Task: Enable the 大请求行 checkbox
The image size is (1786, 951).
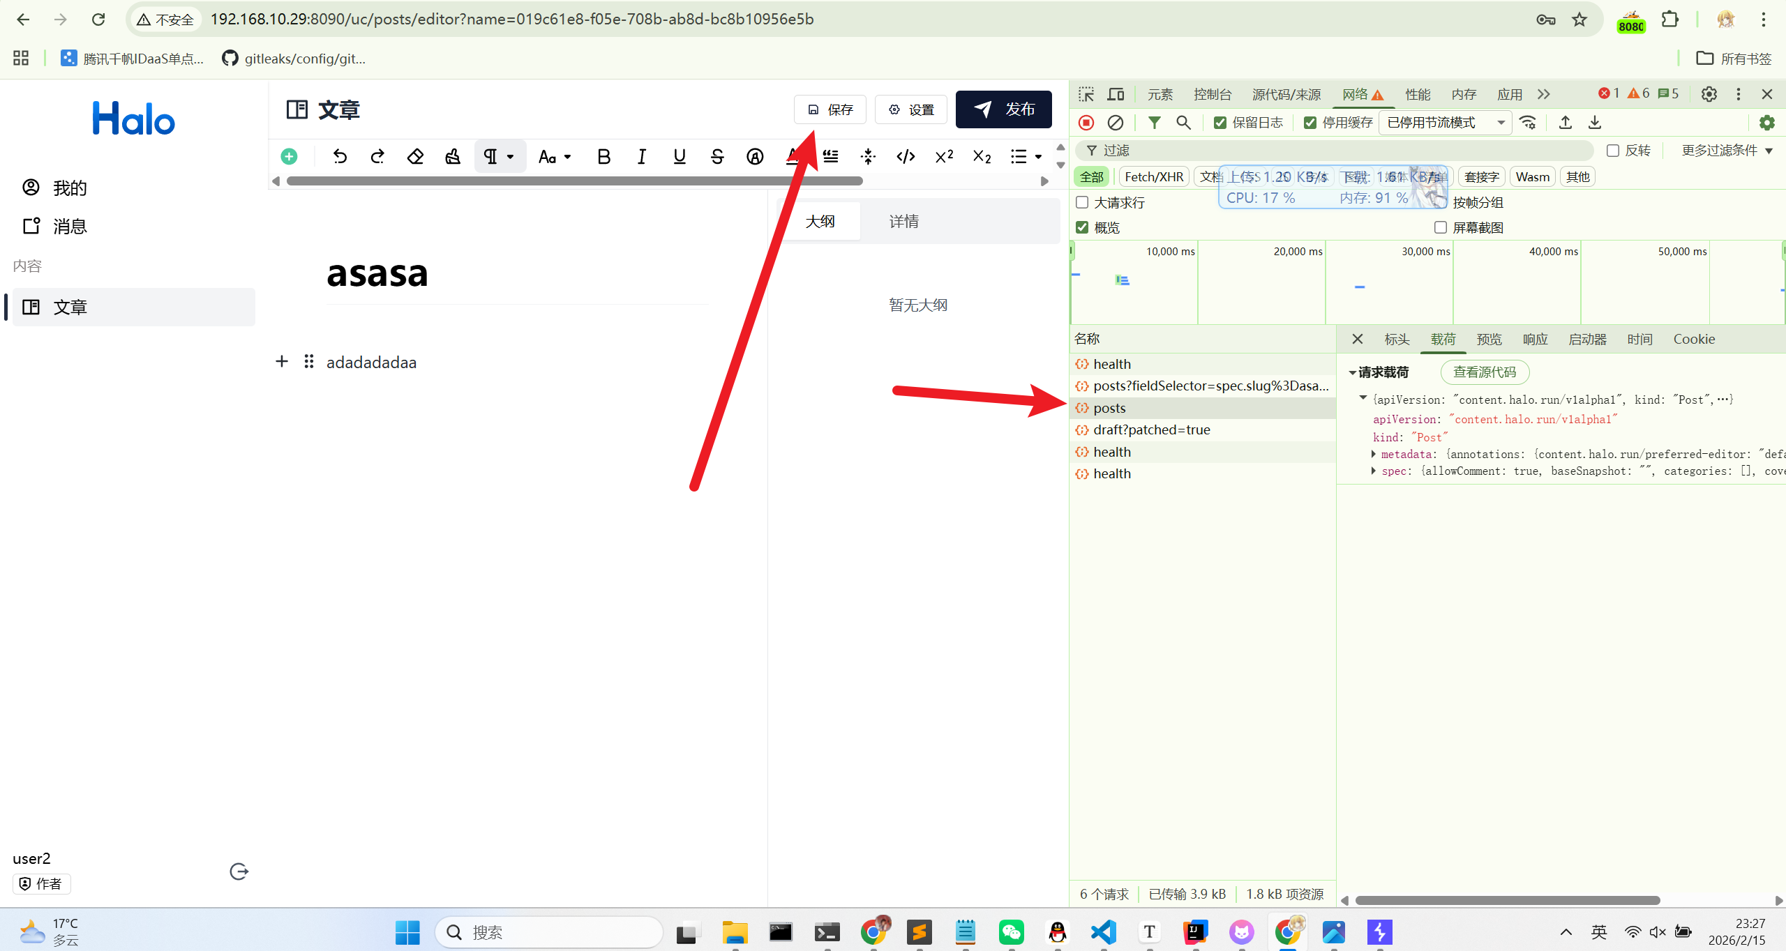Action: 1082,202
